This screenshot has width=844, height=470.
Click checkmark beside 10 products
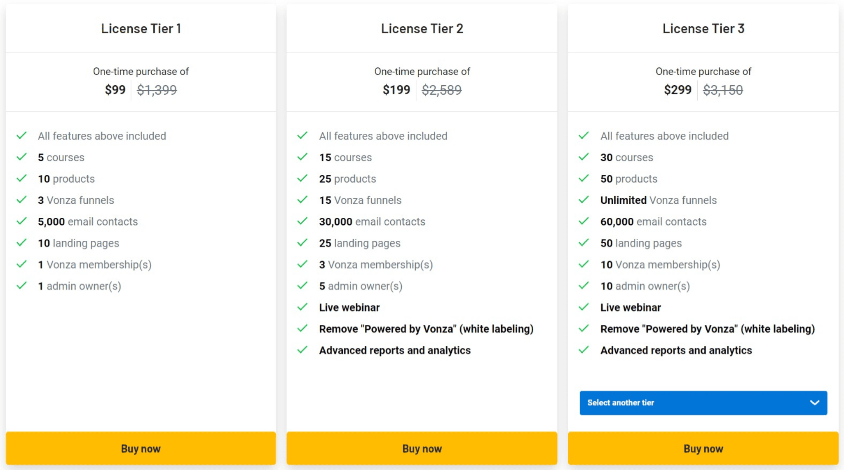point(21,178)
